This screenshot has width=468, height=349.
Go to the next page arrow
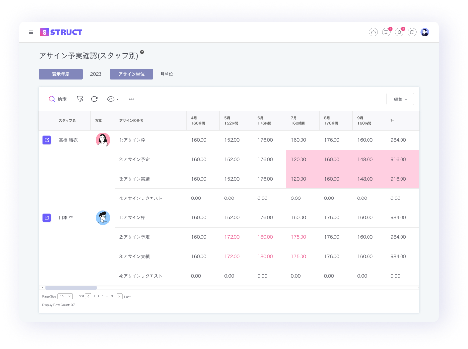(x=119, y=296)
